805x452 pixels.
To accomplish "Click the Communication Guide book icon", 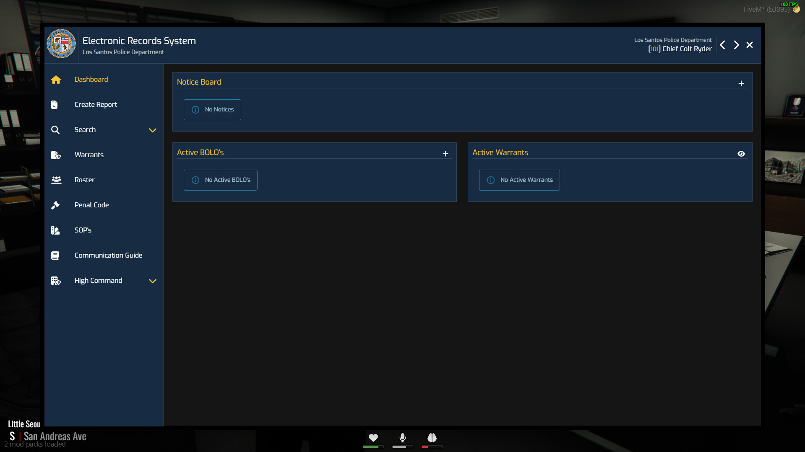I will click(55, 255).
